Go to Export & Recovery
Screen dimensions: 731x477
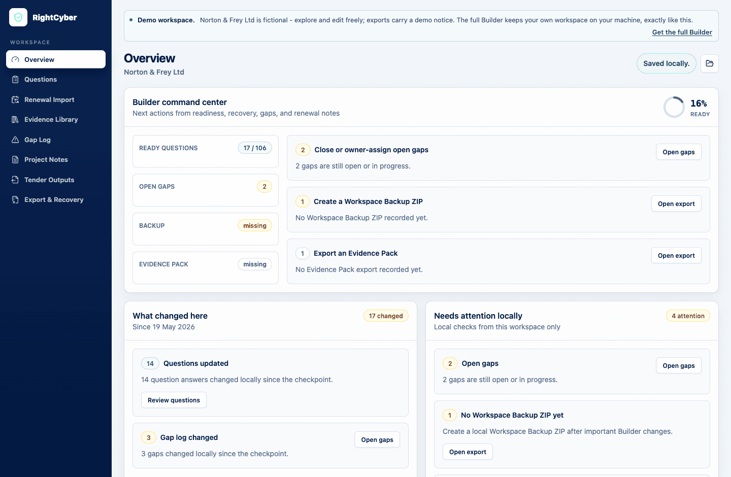pos(56,199)
